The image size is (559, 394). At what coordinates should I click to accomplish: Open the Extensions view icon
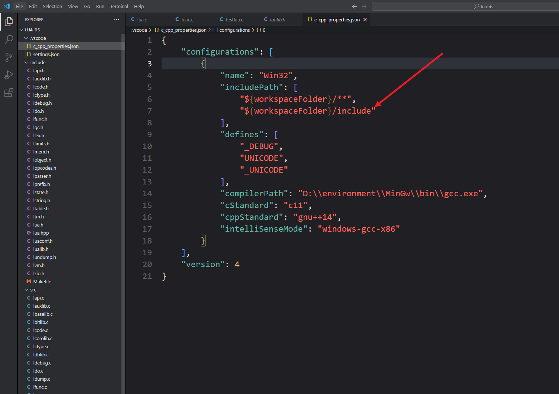point(8,93)
